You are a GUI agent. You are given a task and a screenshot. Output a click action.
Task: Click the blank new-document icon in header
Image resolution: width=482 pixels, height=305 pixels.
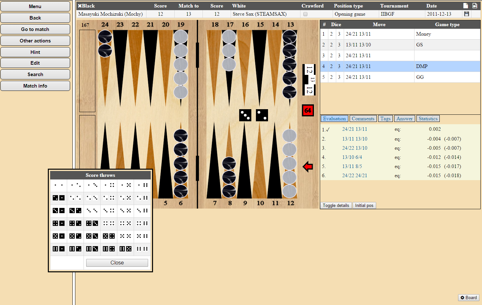click(x=466, y=6)
